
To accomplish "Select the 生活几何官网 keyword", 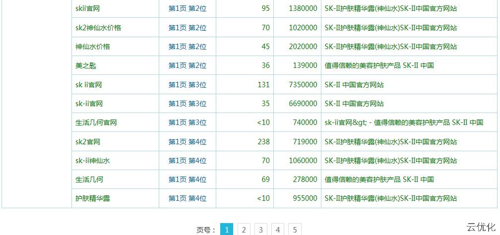I will [96, 122].
